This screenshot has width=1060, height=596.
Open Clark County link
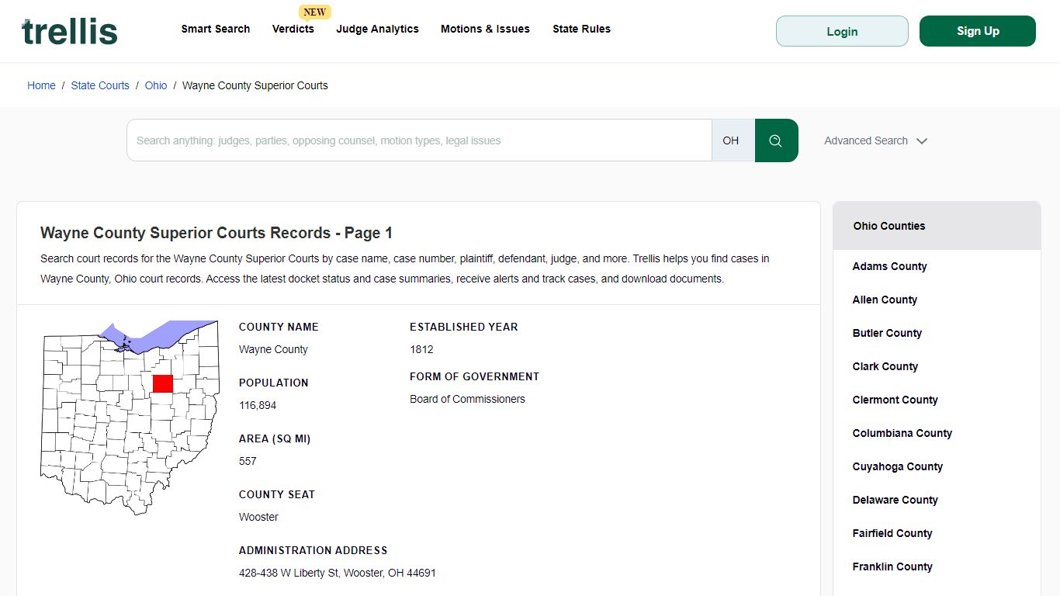tap(885, 366)
